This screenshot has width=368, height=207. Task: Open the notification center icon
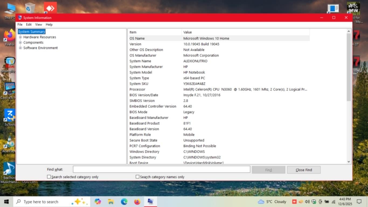tap(359, 202)
